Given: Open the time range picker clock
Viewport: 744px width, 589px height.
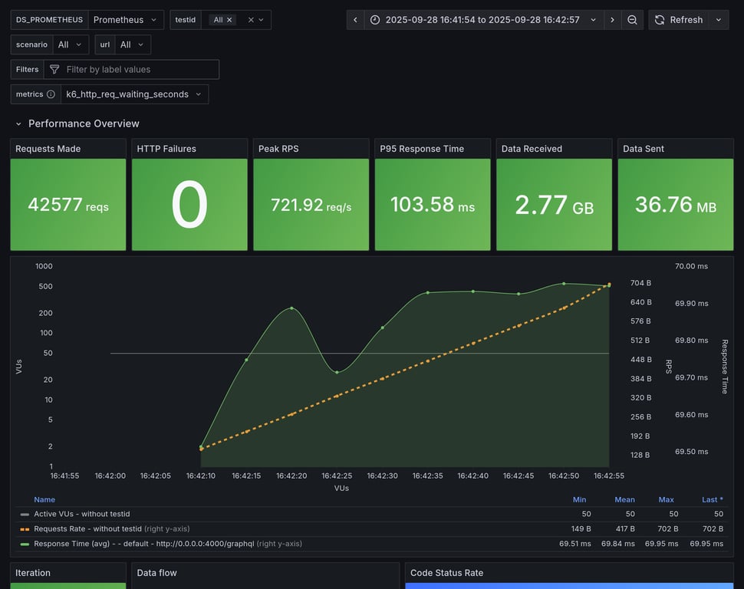Looking at the screenshot, I should 375,20.
